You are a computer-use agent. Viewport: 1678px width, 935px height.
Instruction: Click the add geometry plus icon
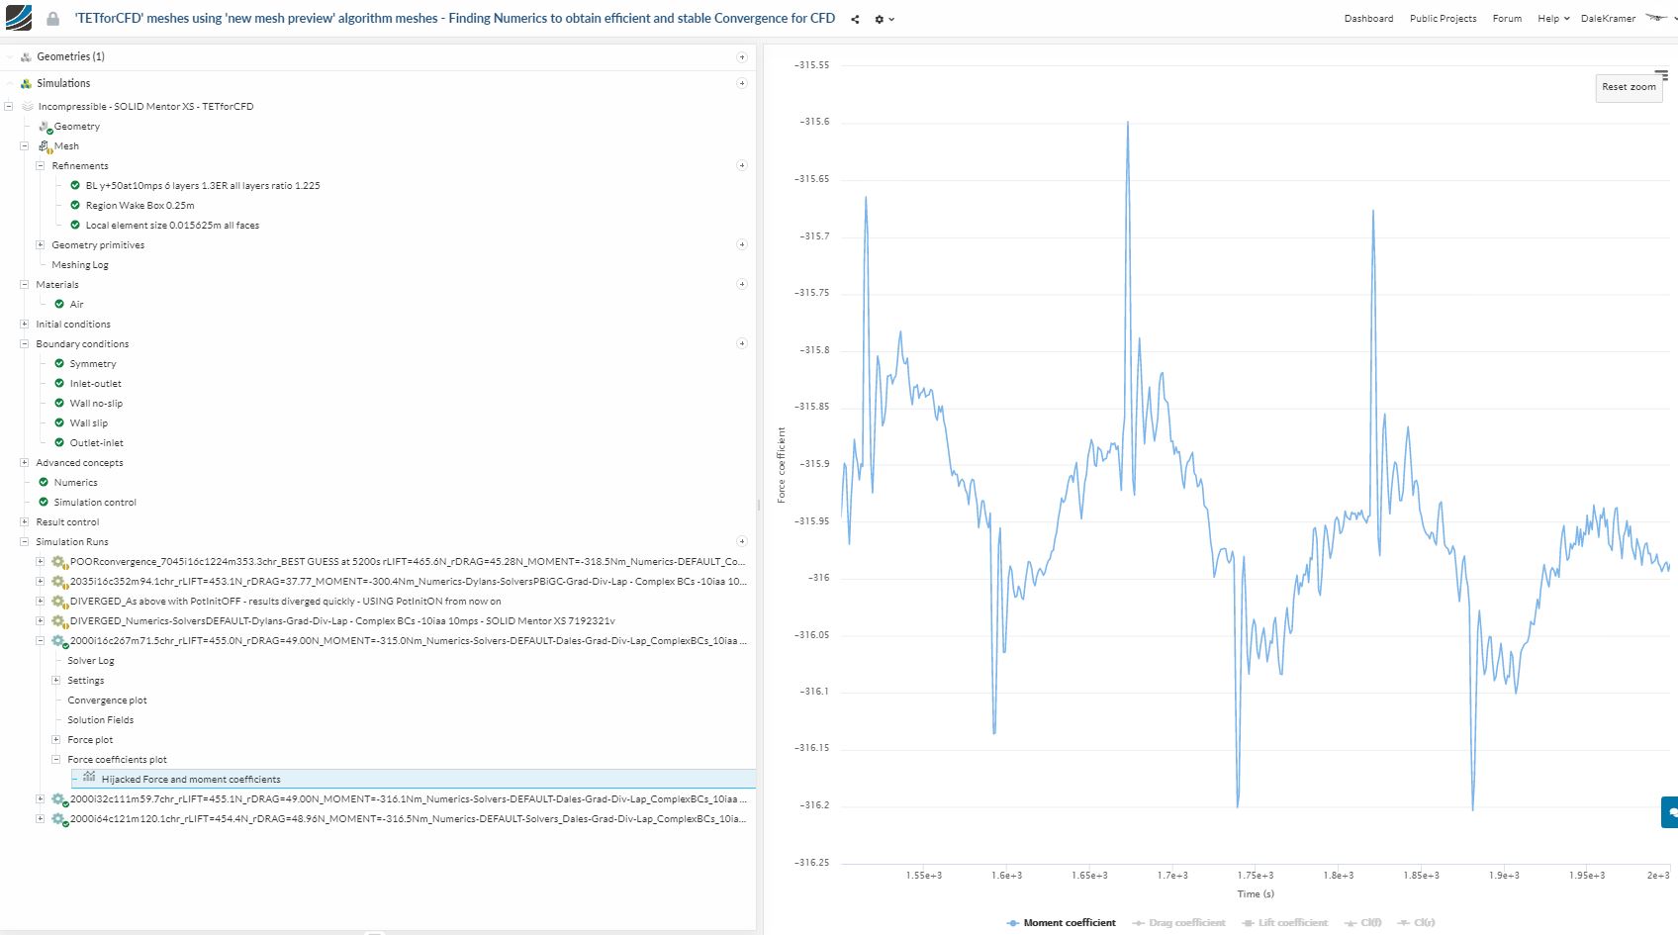click(742, 57)
